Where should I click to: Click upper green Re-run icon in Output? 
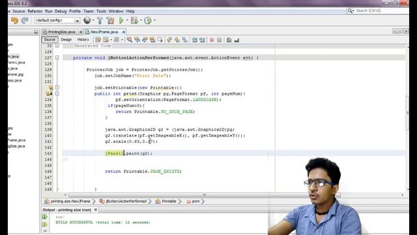pos(45,217)
